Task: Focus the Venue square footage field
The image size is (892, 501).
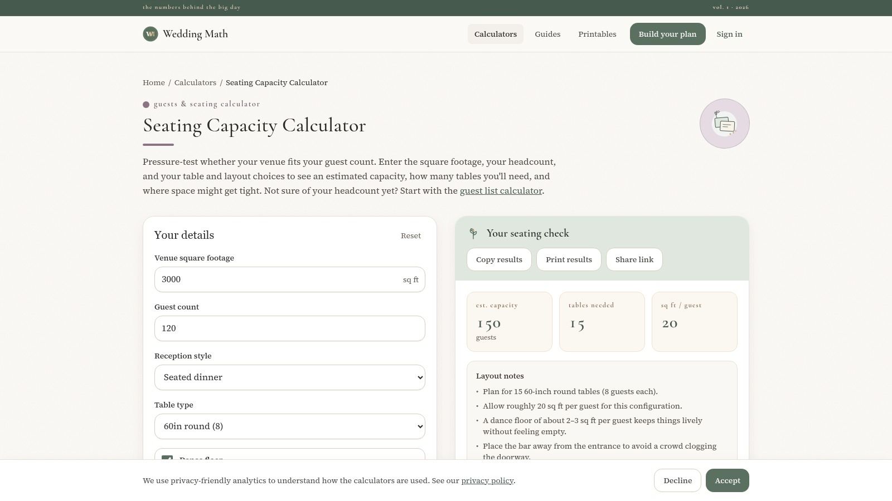Action: click(290, 279)
